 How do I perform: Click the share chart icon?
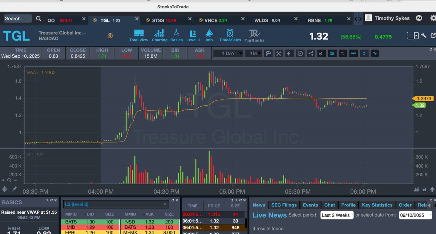point(311,53)
